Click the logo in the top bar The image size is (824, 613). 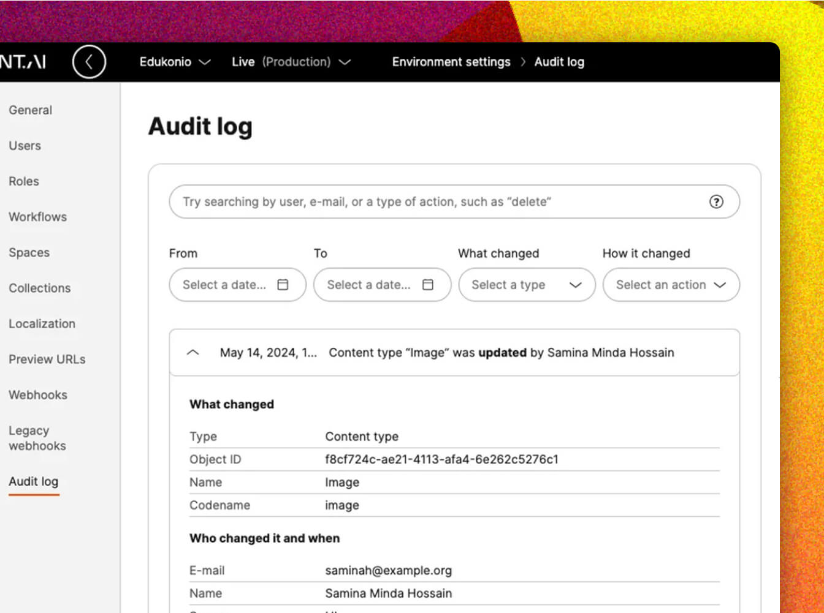(x=23, y=62)
